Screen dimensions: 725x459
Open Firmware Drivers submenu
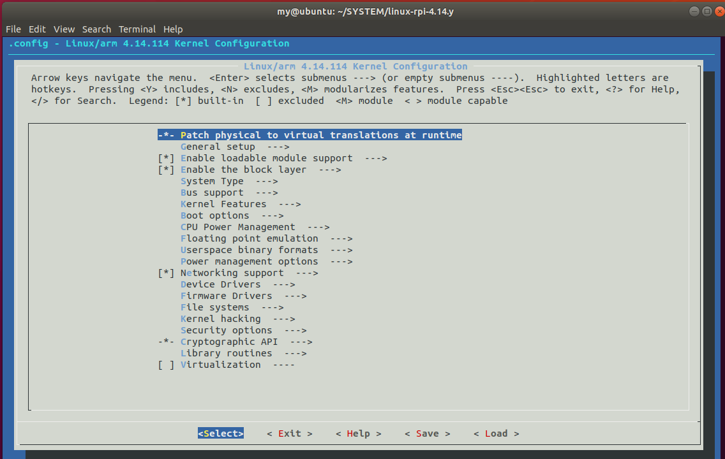[x=243, y=296]
